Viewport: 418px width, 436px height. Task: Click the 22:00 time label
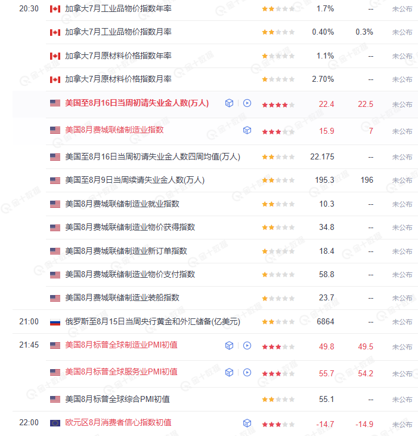pos(29,423)
